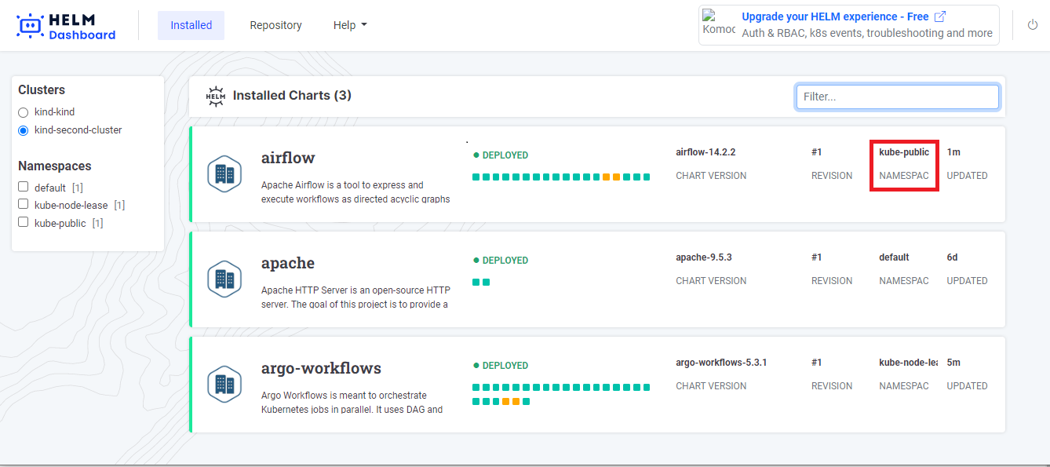This screenshot has height=467, width=1050.
Task: Open the argo-workflows chart title
Action: click(321, 368)
